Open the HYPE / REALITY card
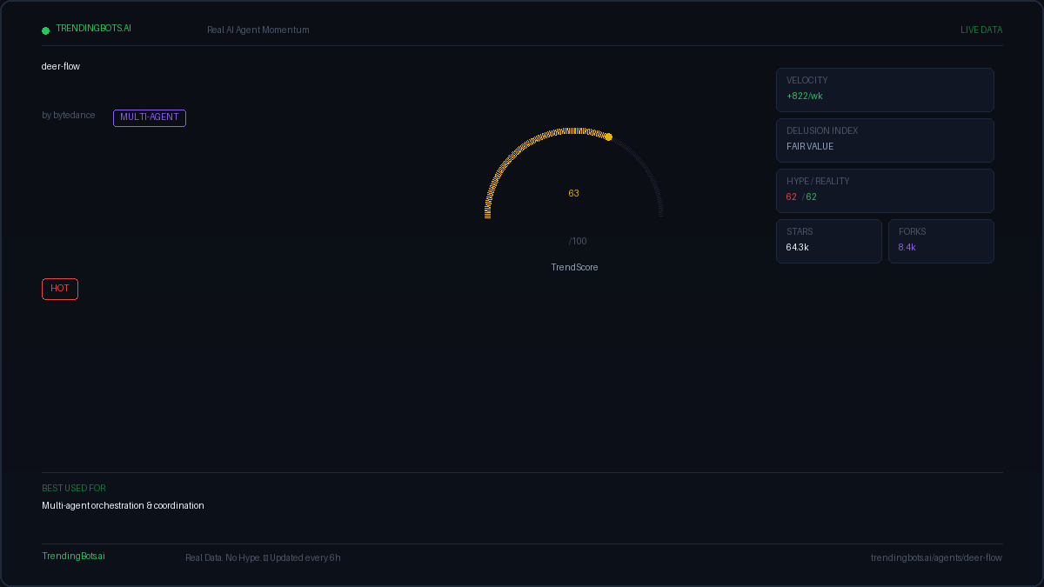Screen dimensions: 1044x587 point(885,190)
